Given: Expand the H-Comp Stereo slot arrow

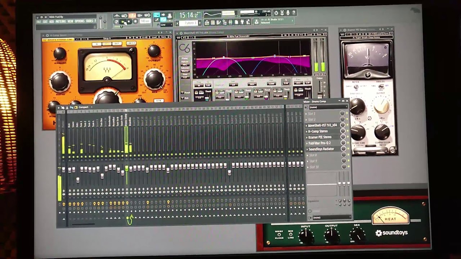Looking at the screenshot, I should pos(307,131).
